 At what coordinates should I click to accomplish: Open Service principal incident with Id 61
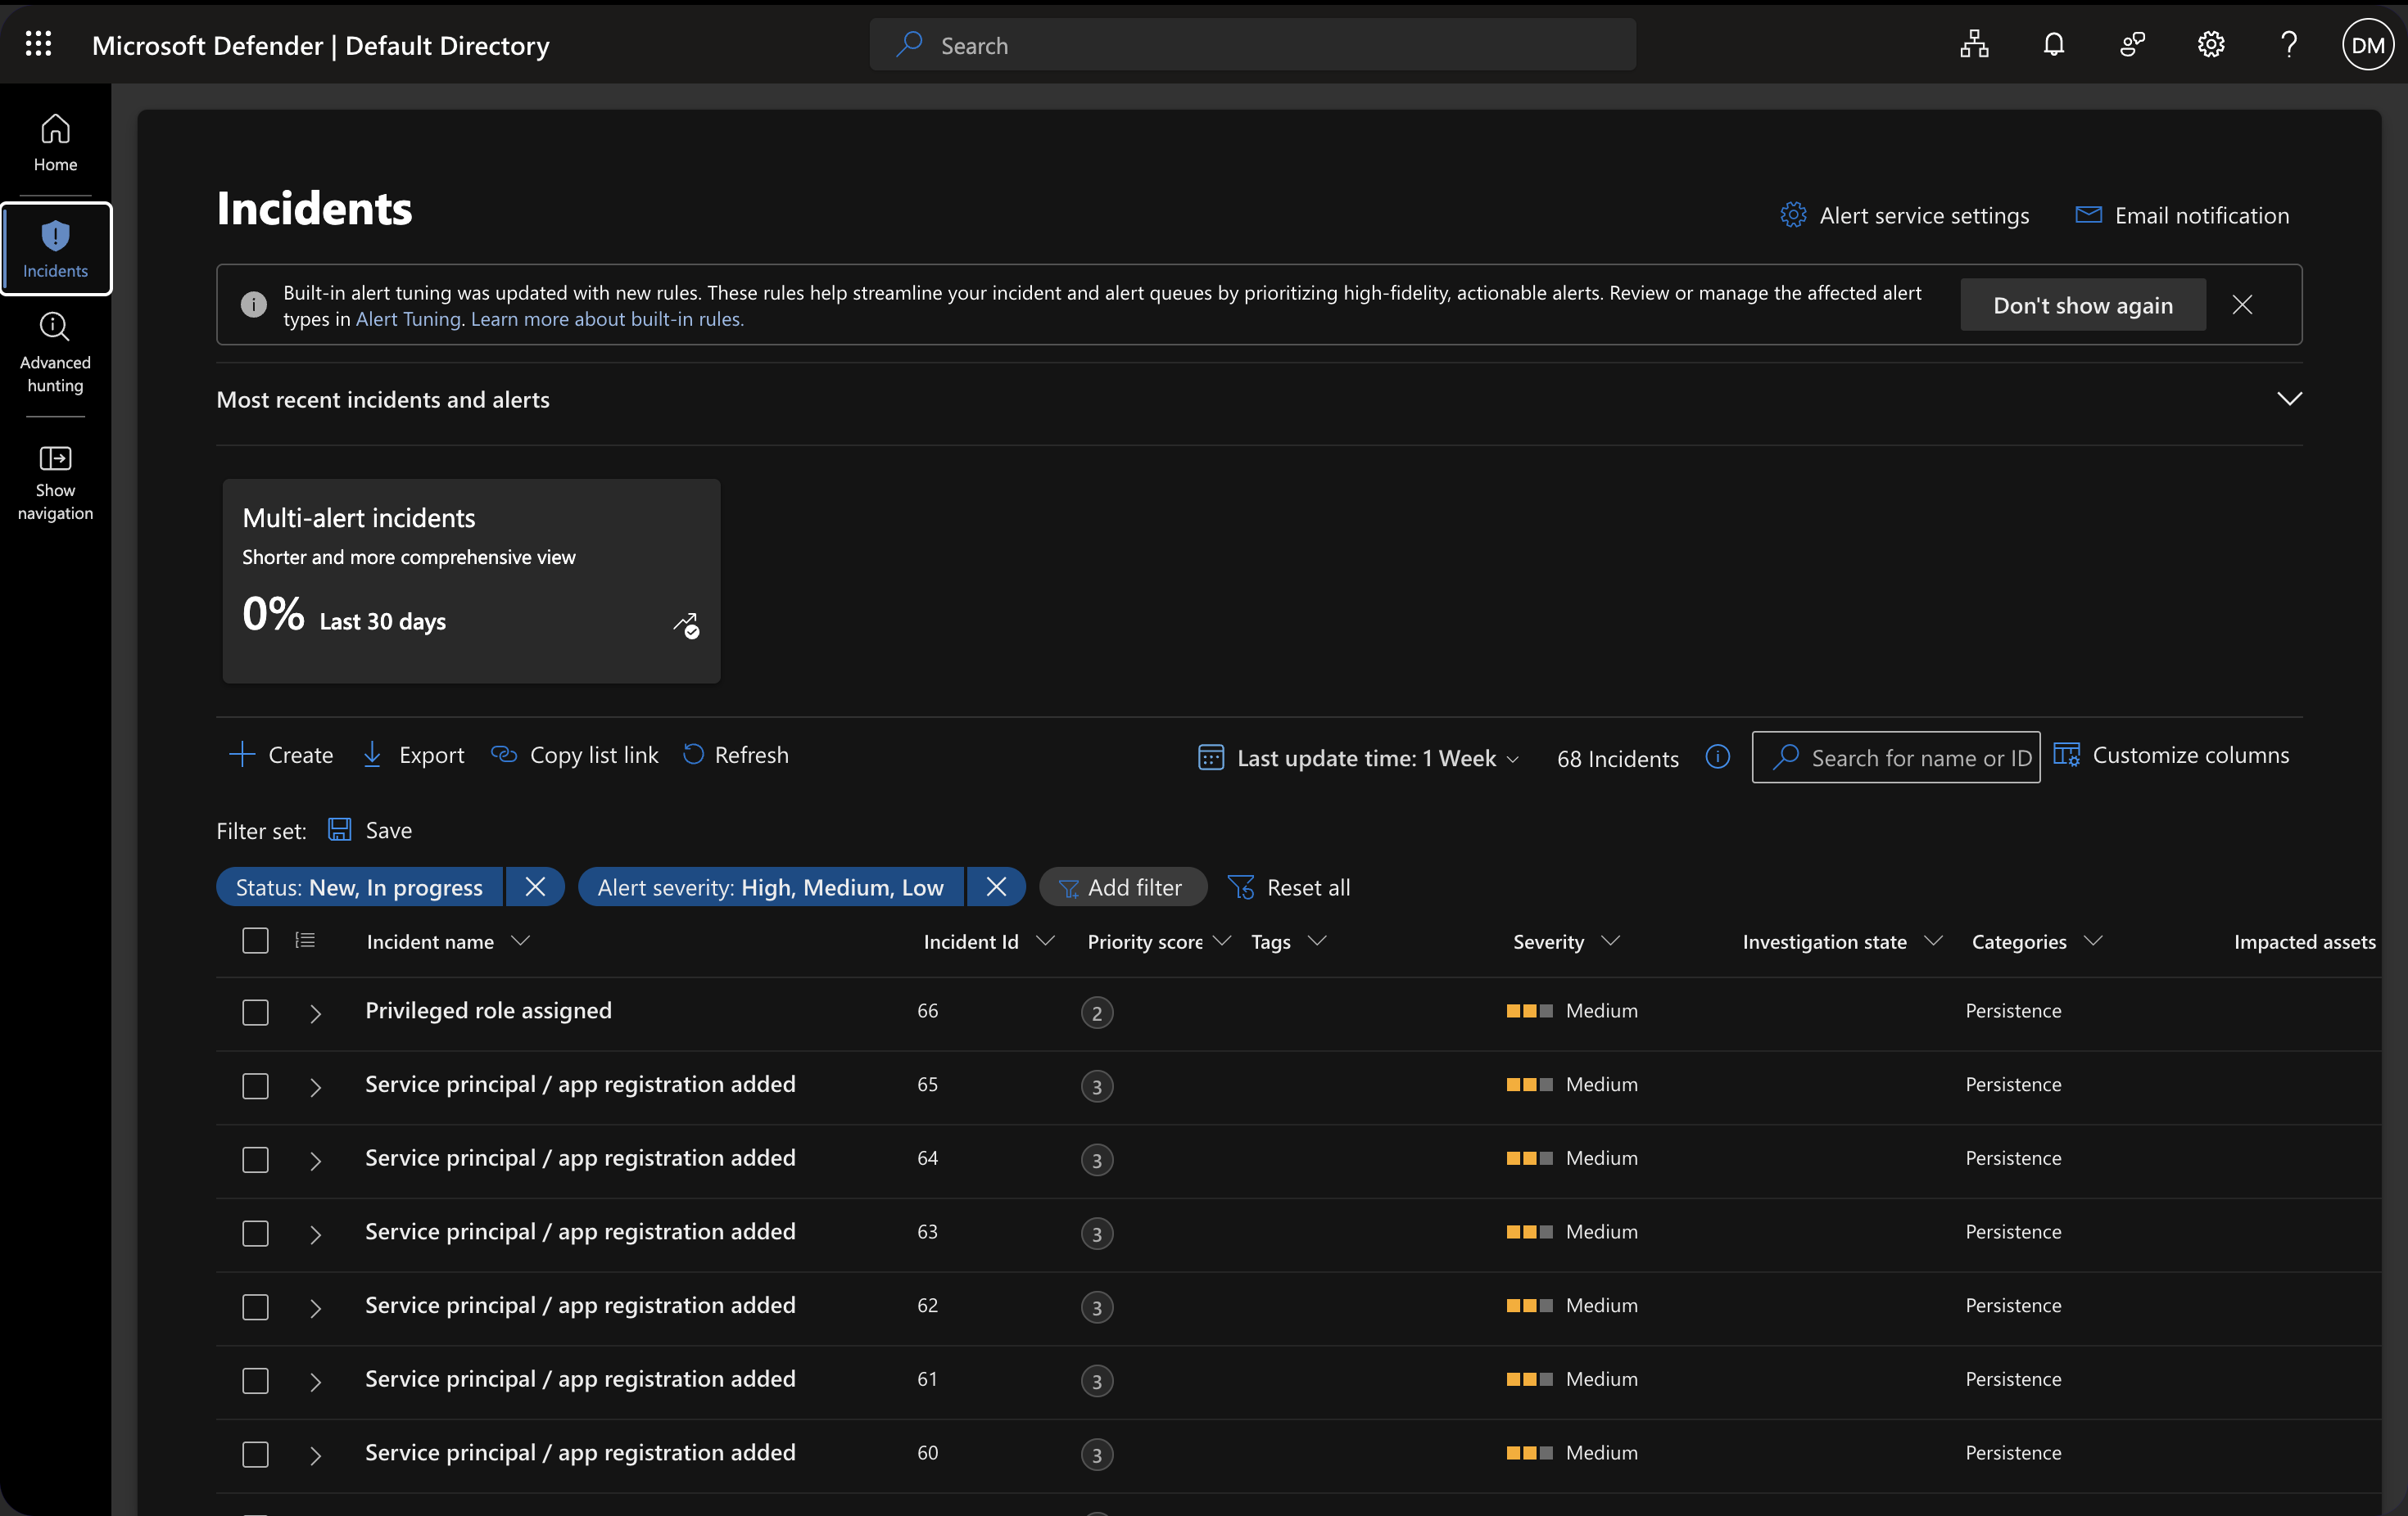click(580, 1379)
